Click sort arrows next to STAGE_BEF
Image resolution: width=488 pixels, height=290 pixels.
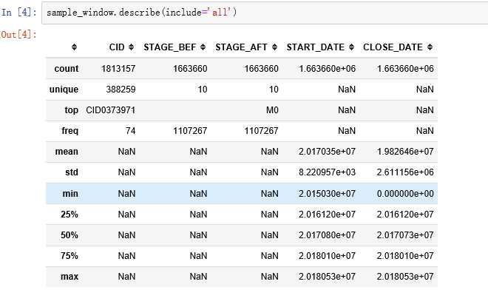[x=203, y=47]
